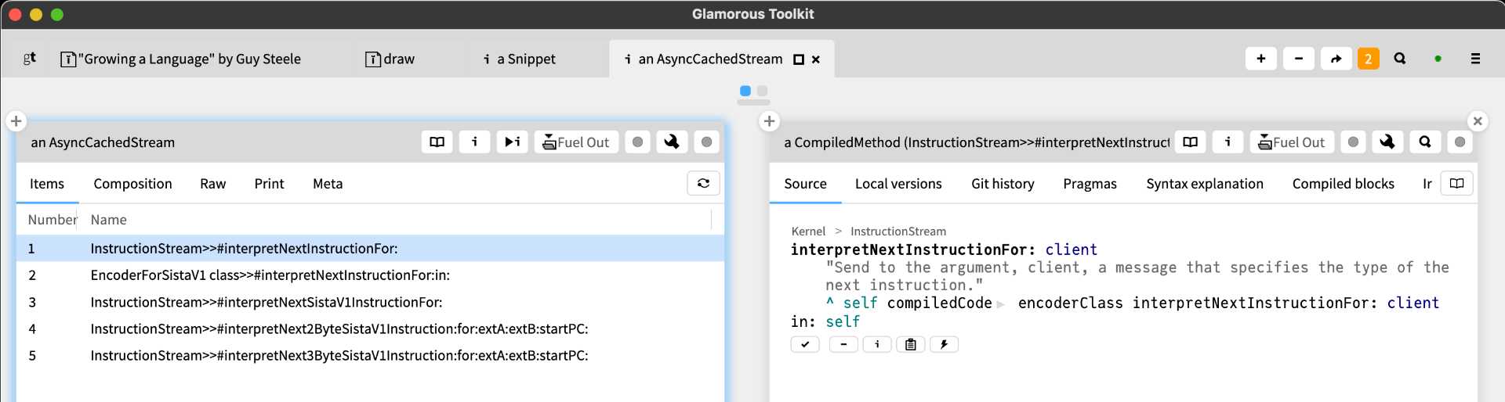Image resolution: width=1505 pixels, height=402 pixels.
Task: Click the Name column header
Action: pos(108,220)
